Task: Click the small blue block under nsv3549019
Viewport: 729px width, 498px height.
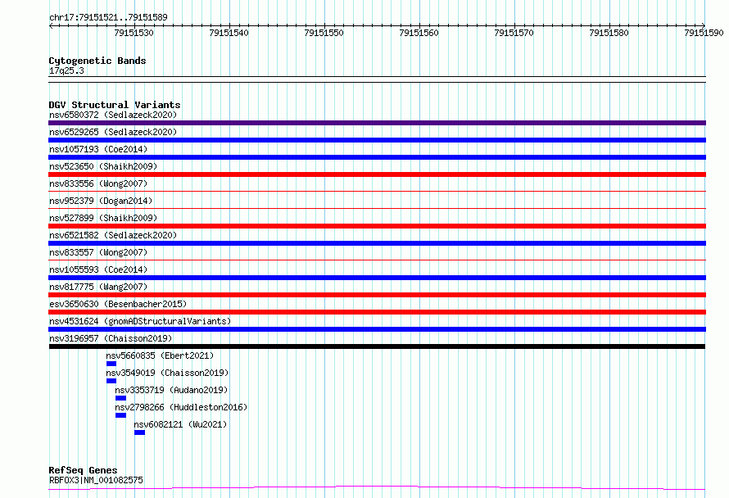Action: (111, 381)
